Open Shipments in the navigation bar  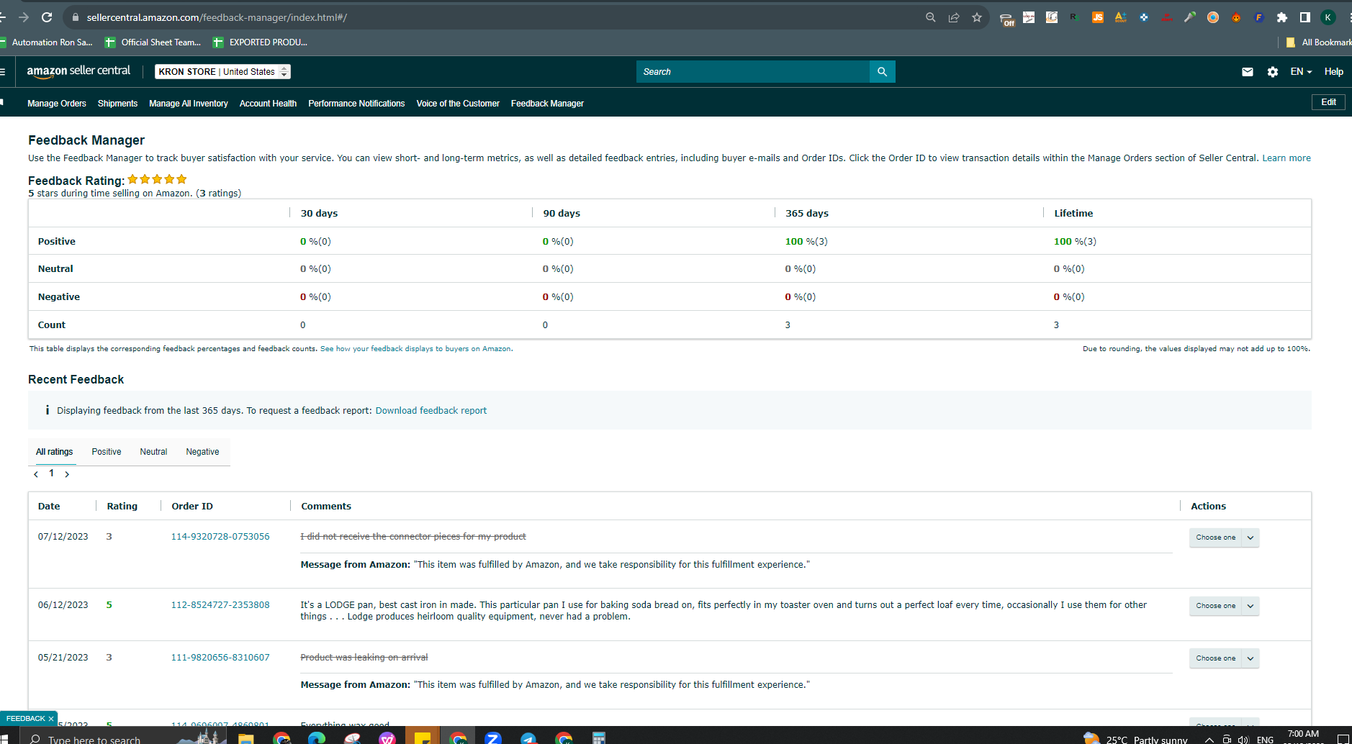pos(117,104)
